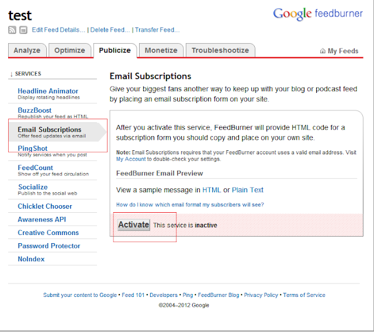Switch to the Optimize tab

(x=70, y=50)
